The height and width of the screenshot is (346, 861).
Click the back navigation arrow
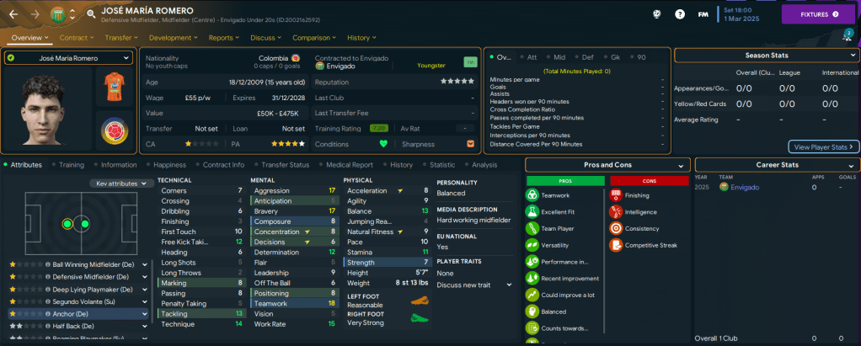coord(13,14)
